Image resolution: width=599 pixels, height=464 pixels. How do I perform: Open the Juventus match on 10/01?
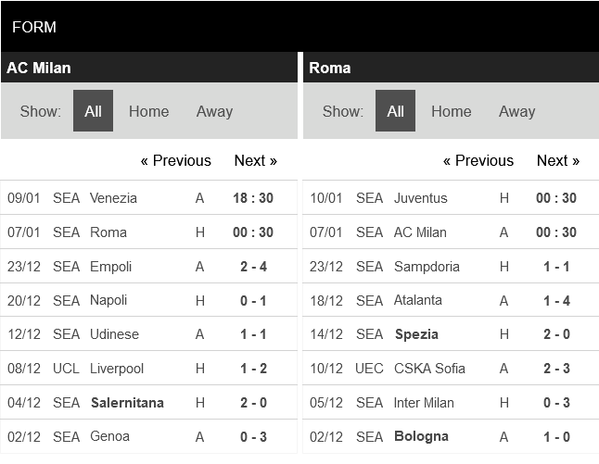tap(420, 198)
